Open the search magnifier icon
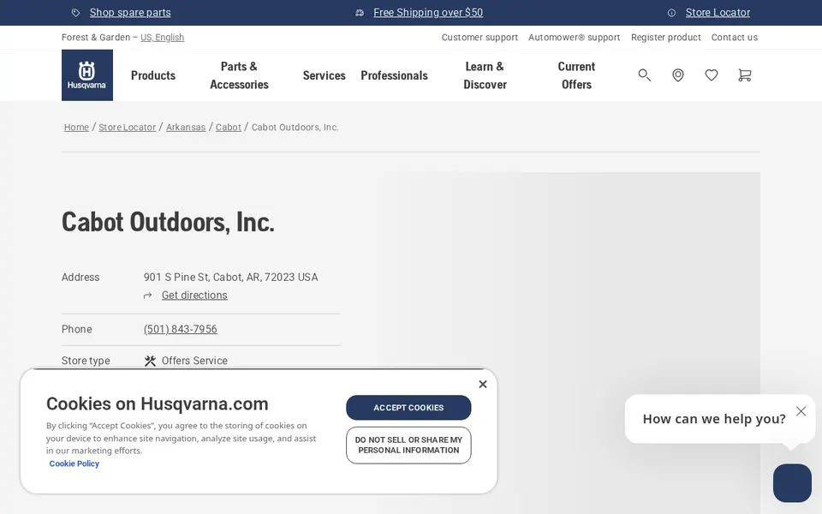The width and height of the screenshot is (822, 514). pos(644,75)
